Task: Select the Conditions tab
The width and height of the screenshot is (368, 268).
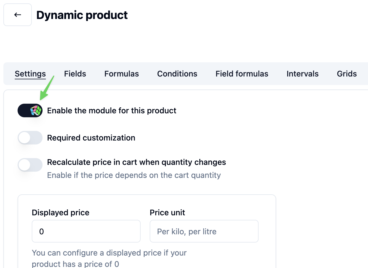Action: click(177, 74)
